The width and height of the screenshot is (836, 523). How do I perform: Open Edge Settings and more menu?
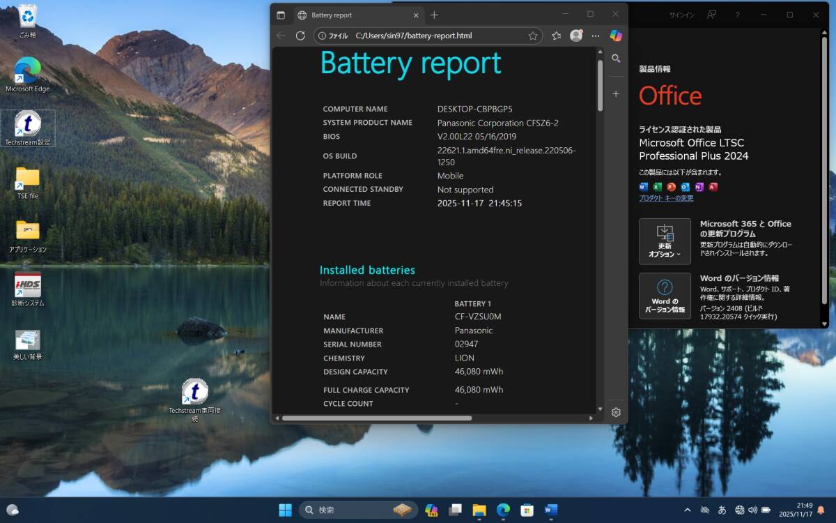[x=596, y=36]
